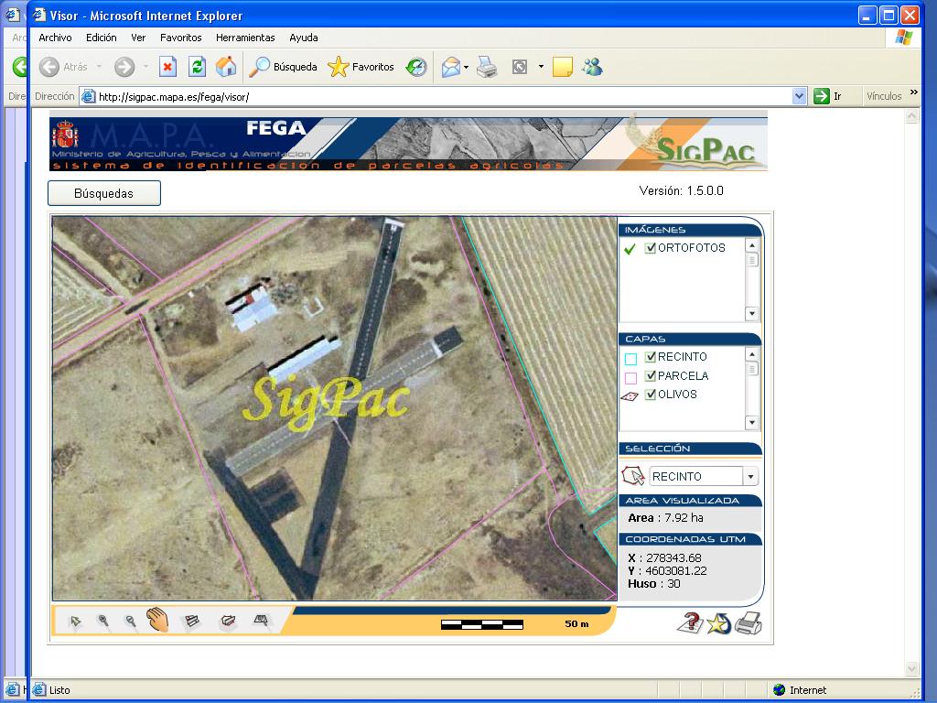Click the help question mark icon
Viewport: 937px width, 703px height.
[x=688, y=623]
